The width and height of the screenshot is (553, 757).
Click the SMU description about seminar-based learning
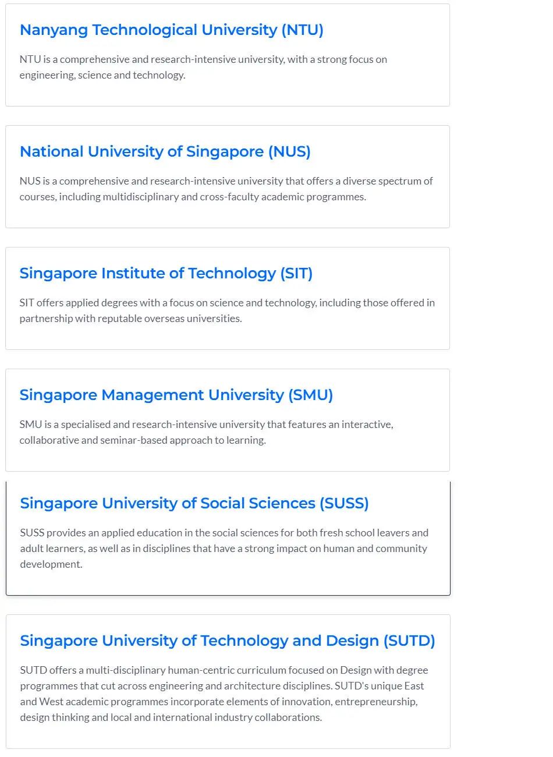207,432
